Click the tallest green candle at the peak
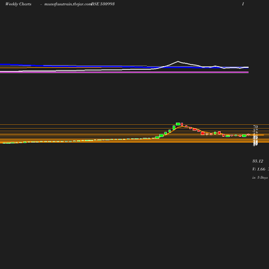 [x=178, y=124]
